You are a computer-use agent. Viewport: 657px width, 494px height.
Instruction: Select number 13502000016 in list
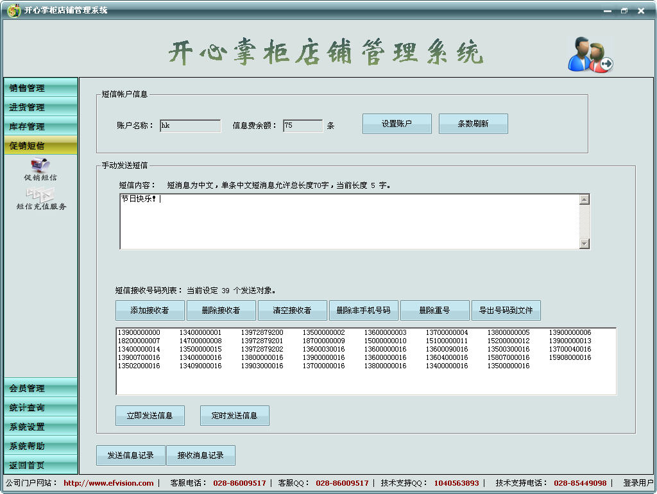(139, 366)
